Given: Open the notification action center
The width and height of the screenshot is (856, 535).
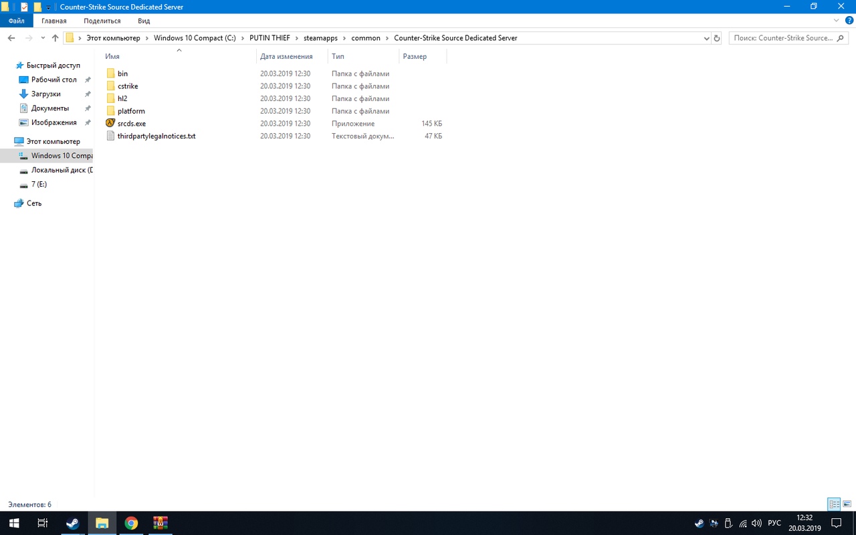Looking at the screenshot, I should [x=836, y=523].
